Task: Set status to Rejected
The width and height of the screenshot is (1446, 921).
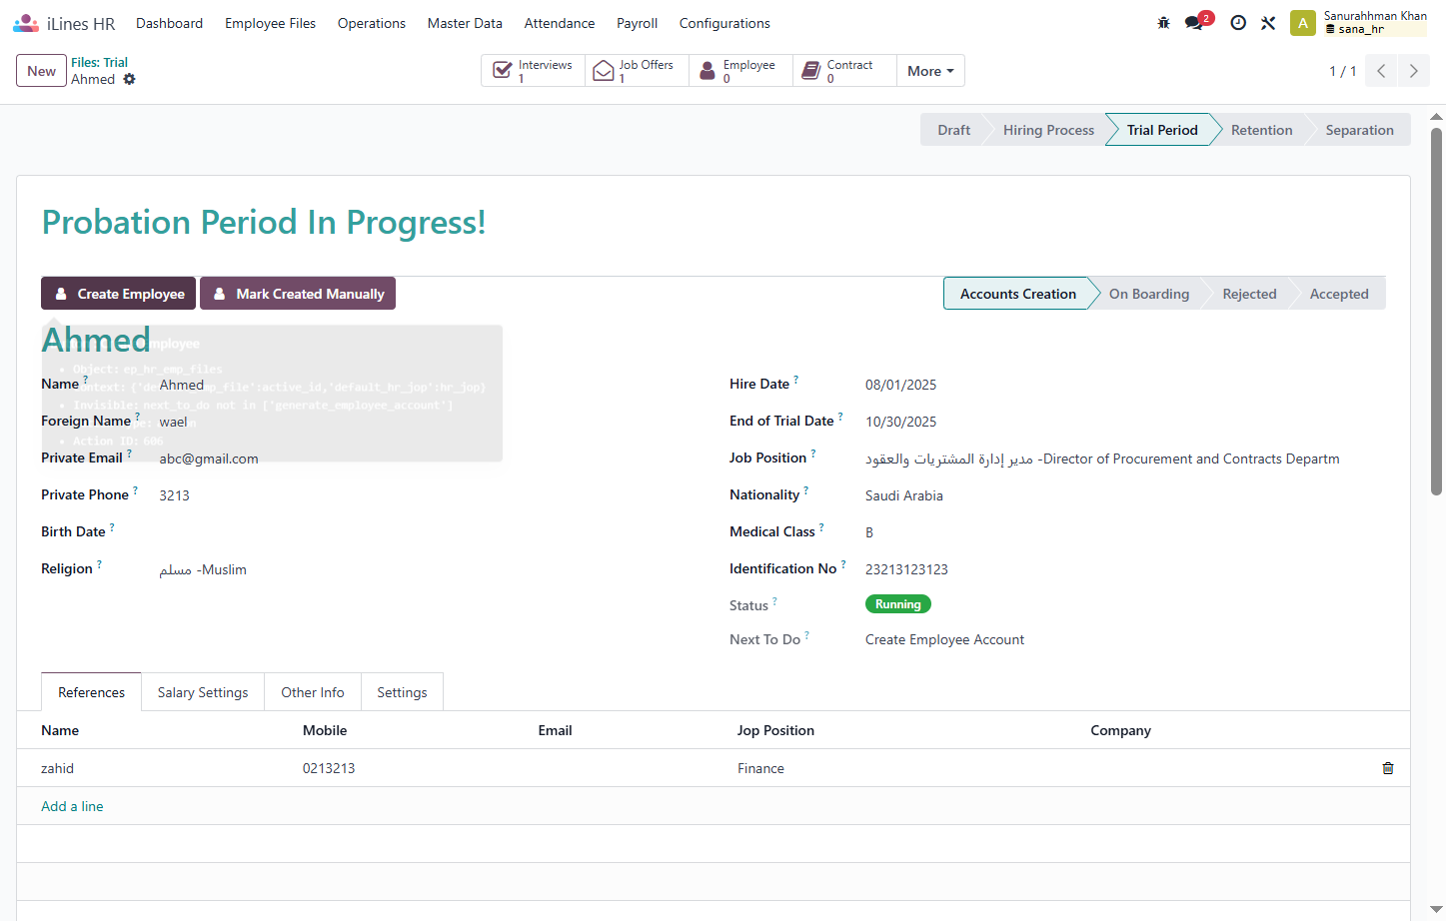Action: [x=1249, y=294]
